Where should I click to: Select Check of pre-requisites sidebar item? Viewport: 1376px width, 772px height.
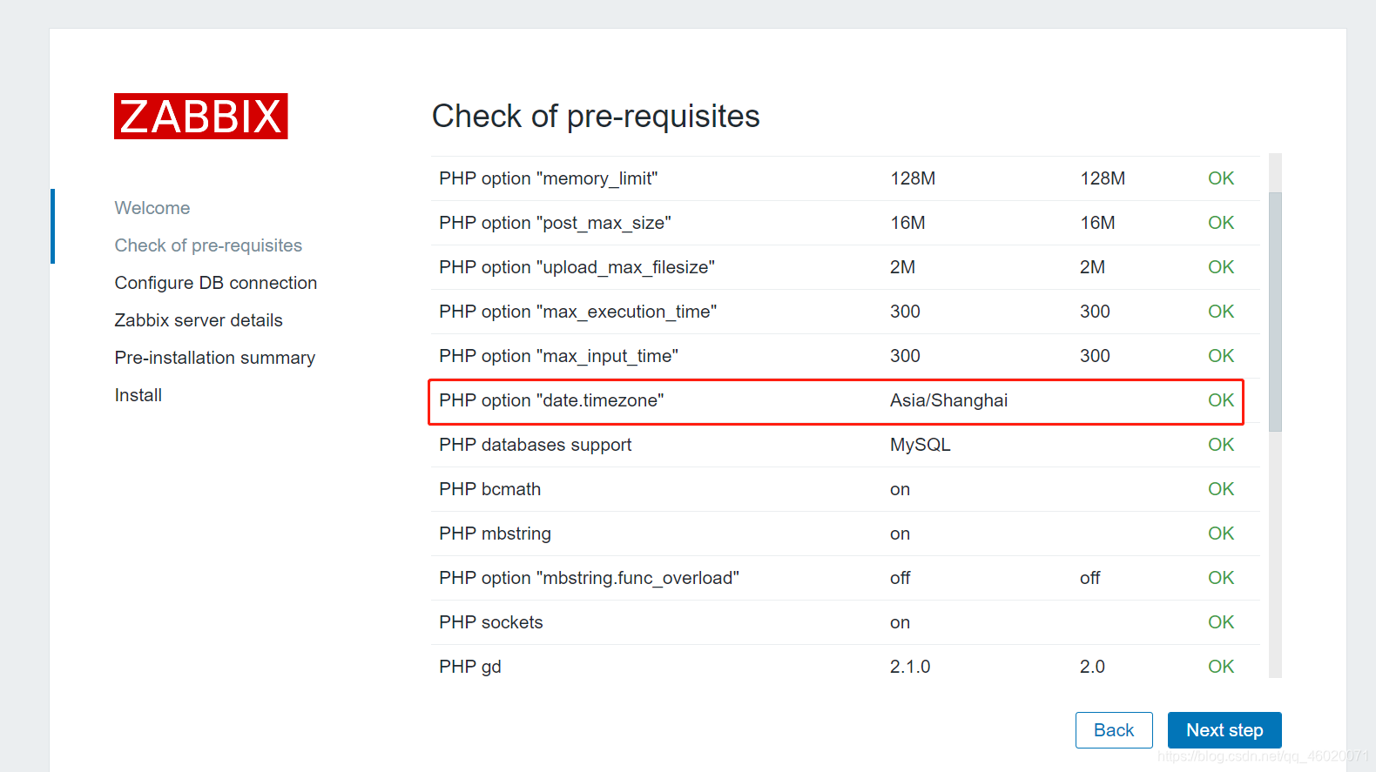coord(208,245)
